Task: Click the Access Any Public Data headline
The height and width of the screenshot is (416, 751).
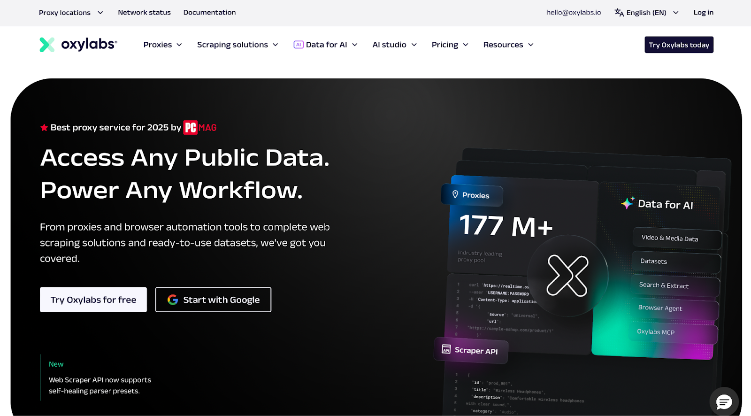Action: point(185,158)
